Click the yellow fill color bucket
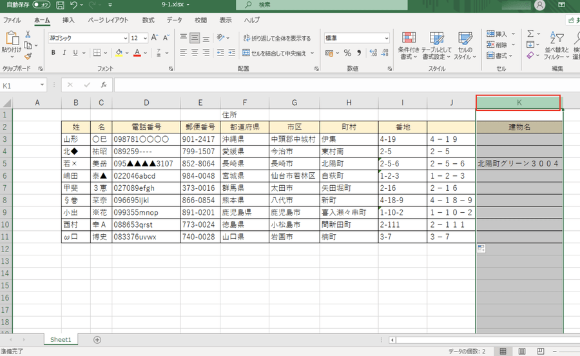The image size is (580, 356). click(x=119, y=53)
